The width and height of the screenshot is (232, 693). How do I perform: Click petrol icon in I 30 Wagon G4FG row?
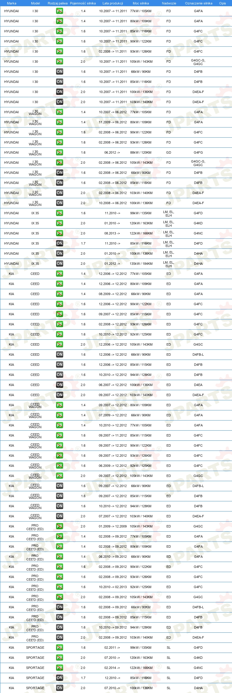tap(59, 152)
